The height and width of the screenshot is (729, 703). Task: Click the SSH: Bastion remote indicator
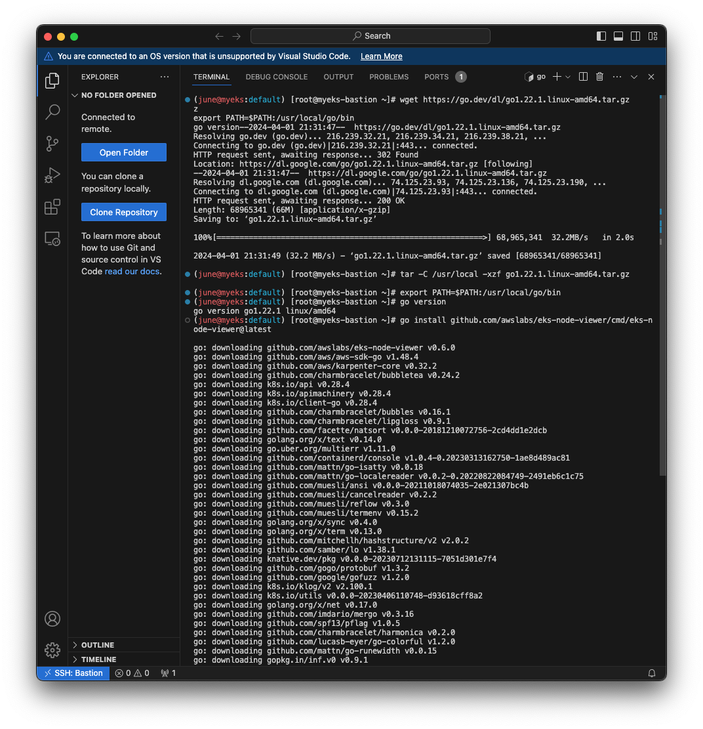[x=73, y=673]
